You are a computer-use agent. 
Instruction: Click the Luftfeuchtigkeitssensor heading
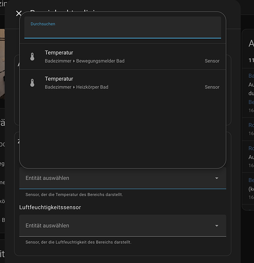50,207
